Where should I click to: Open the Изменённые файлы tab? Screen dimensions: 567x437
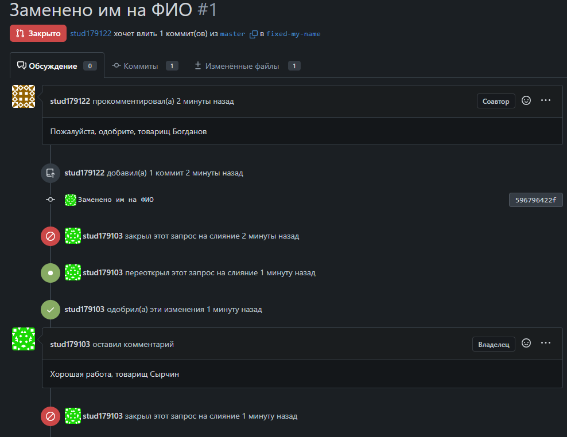point(243,66)
